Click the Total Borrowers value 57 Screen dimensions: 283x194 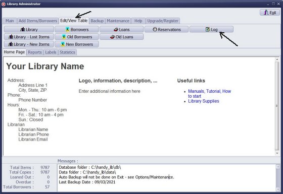48,187
